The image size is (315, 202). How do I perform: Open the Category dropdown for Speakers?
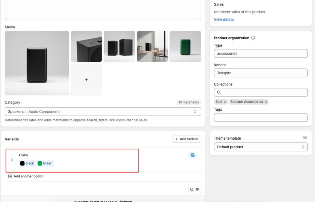point(103,112)
